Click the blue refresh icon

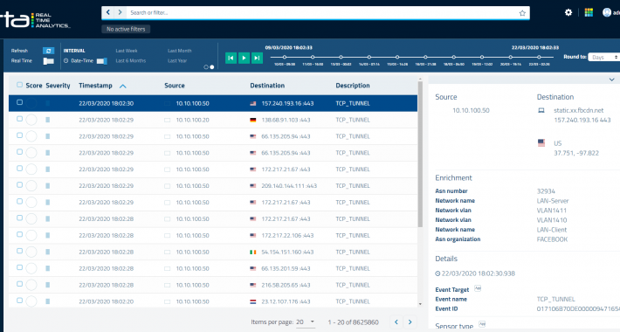pos(48,51)
